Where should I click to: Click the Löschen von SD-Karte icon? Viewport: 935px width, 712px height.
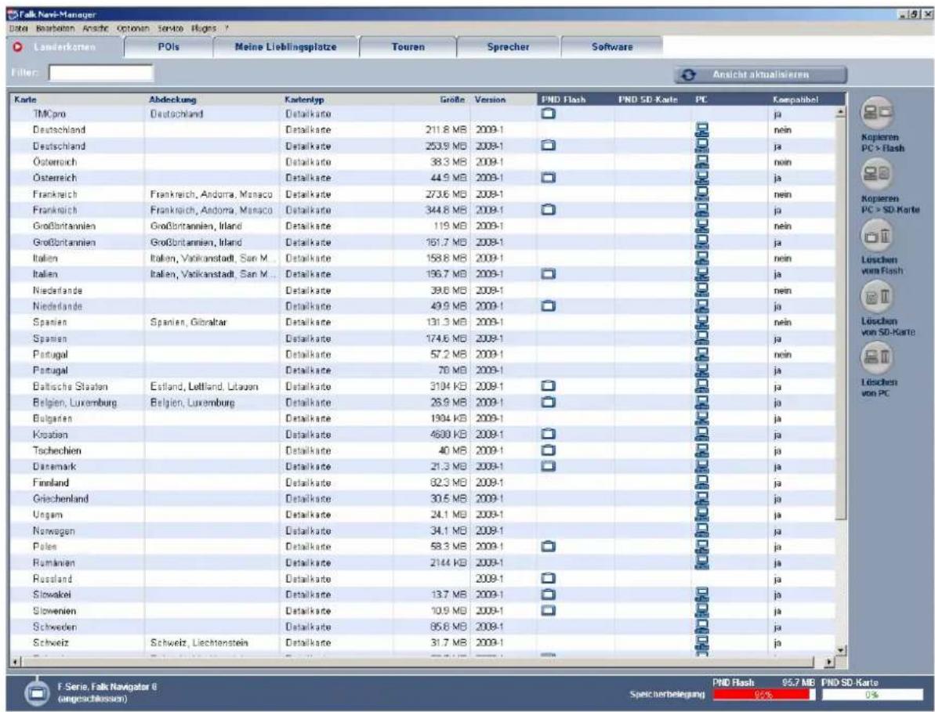click(876, 296)
